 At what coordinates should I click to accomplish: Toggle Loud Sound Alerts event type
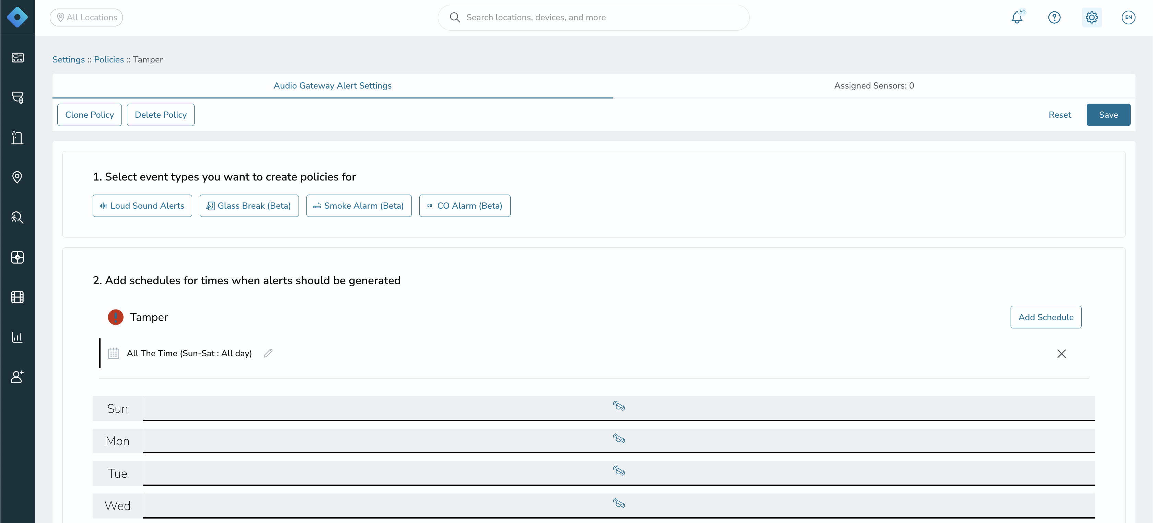142,206
